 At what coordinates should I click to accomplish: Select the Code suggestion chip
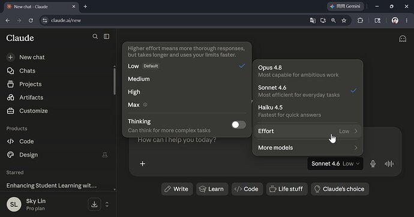click(247, 189)
